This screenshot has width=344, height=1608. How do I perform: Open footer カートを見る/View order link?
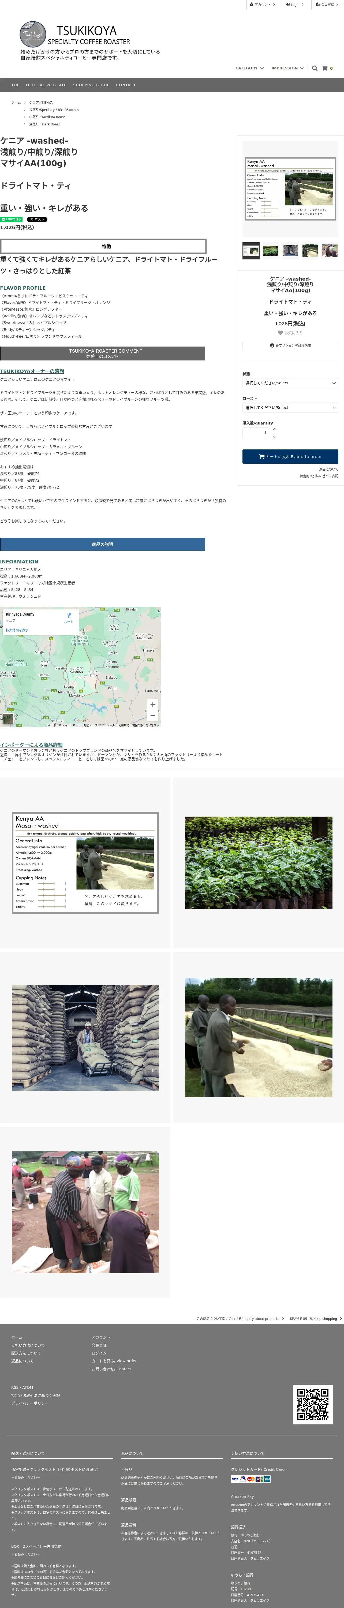tap(114, 1361)
